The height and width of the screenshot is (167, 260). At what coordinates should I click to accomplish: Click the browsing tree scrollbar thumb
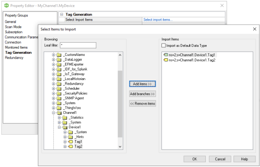(120, 104)
